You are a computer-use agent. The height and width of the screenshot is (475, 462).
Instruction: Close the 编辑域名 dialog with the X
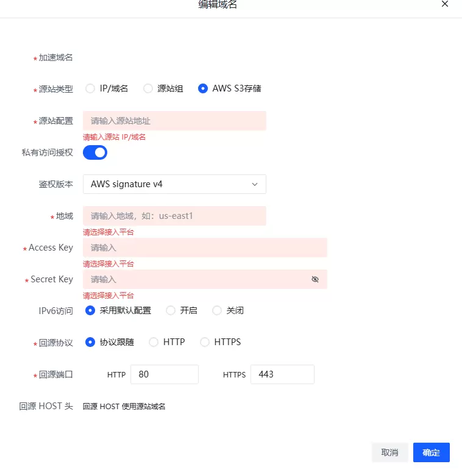click(x=445, y=4)
